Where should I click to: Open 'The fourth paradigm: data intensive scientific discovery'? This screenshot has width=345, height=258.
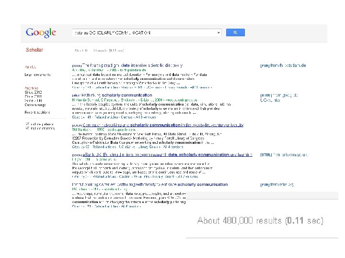tap(132, 65)
